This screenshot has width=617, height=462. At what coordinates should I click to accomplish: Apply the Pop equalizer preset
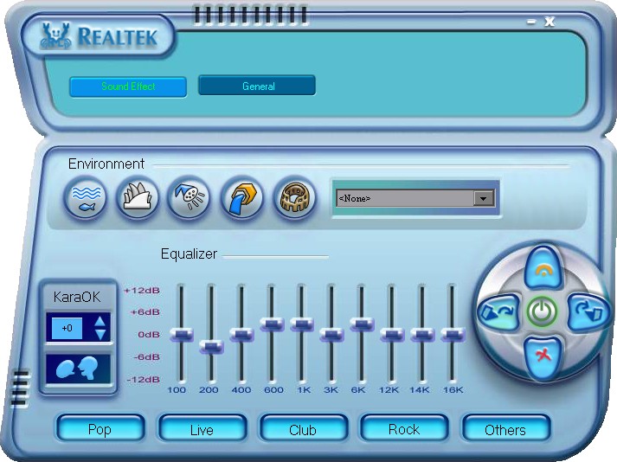click(x=100, y=429)
